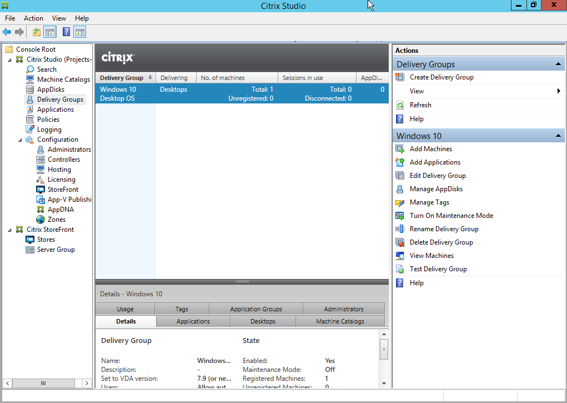
Task: Open the File menu
Action: pyautogui.click(x=10, y=18)
